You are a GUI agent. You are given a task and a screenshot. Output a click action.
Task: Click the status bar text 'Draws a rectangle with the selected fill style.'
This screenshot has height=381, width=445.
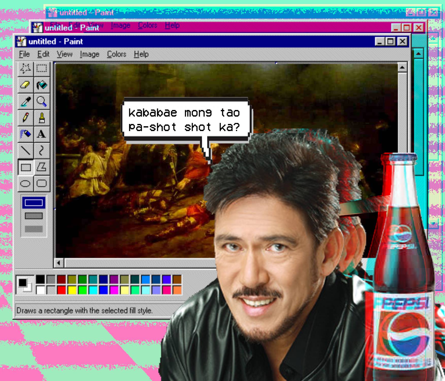pyautogui.click(x=85, y=310)
